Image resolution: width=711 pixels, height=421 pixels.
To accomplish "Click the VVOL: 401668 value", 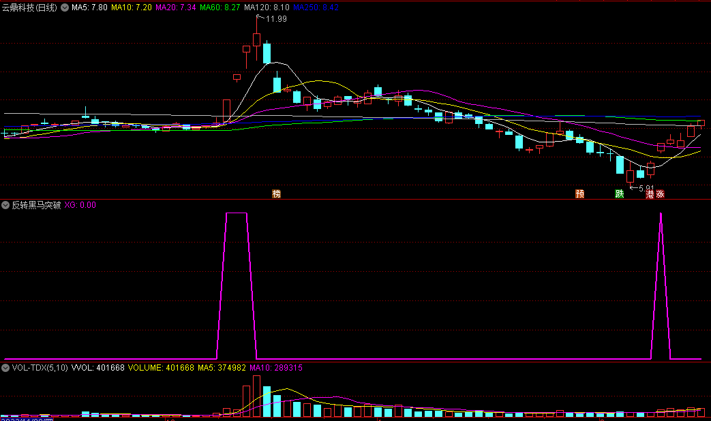I will pos(98,368).
